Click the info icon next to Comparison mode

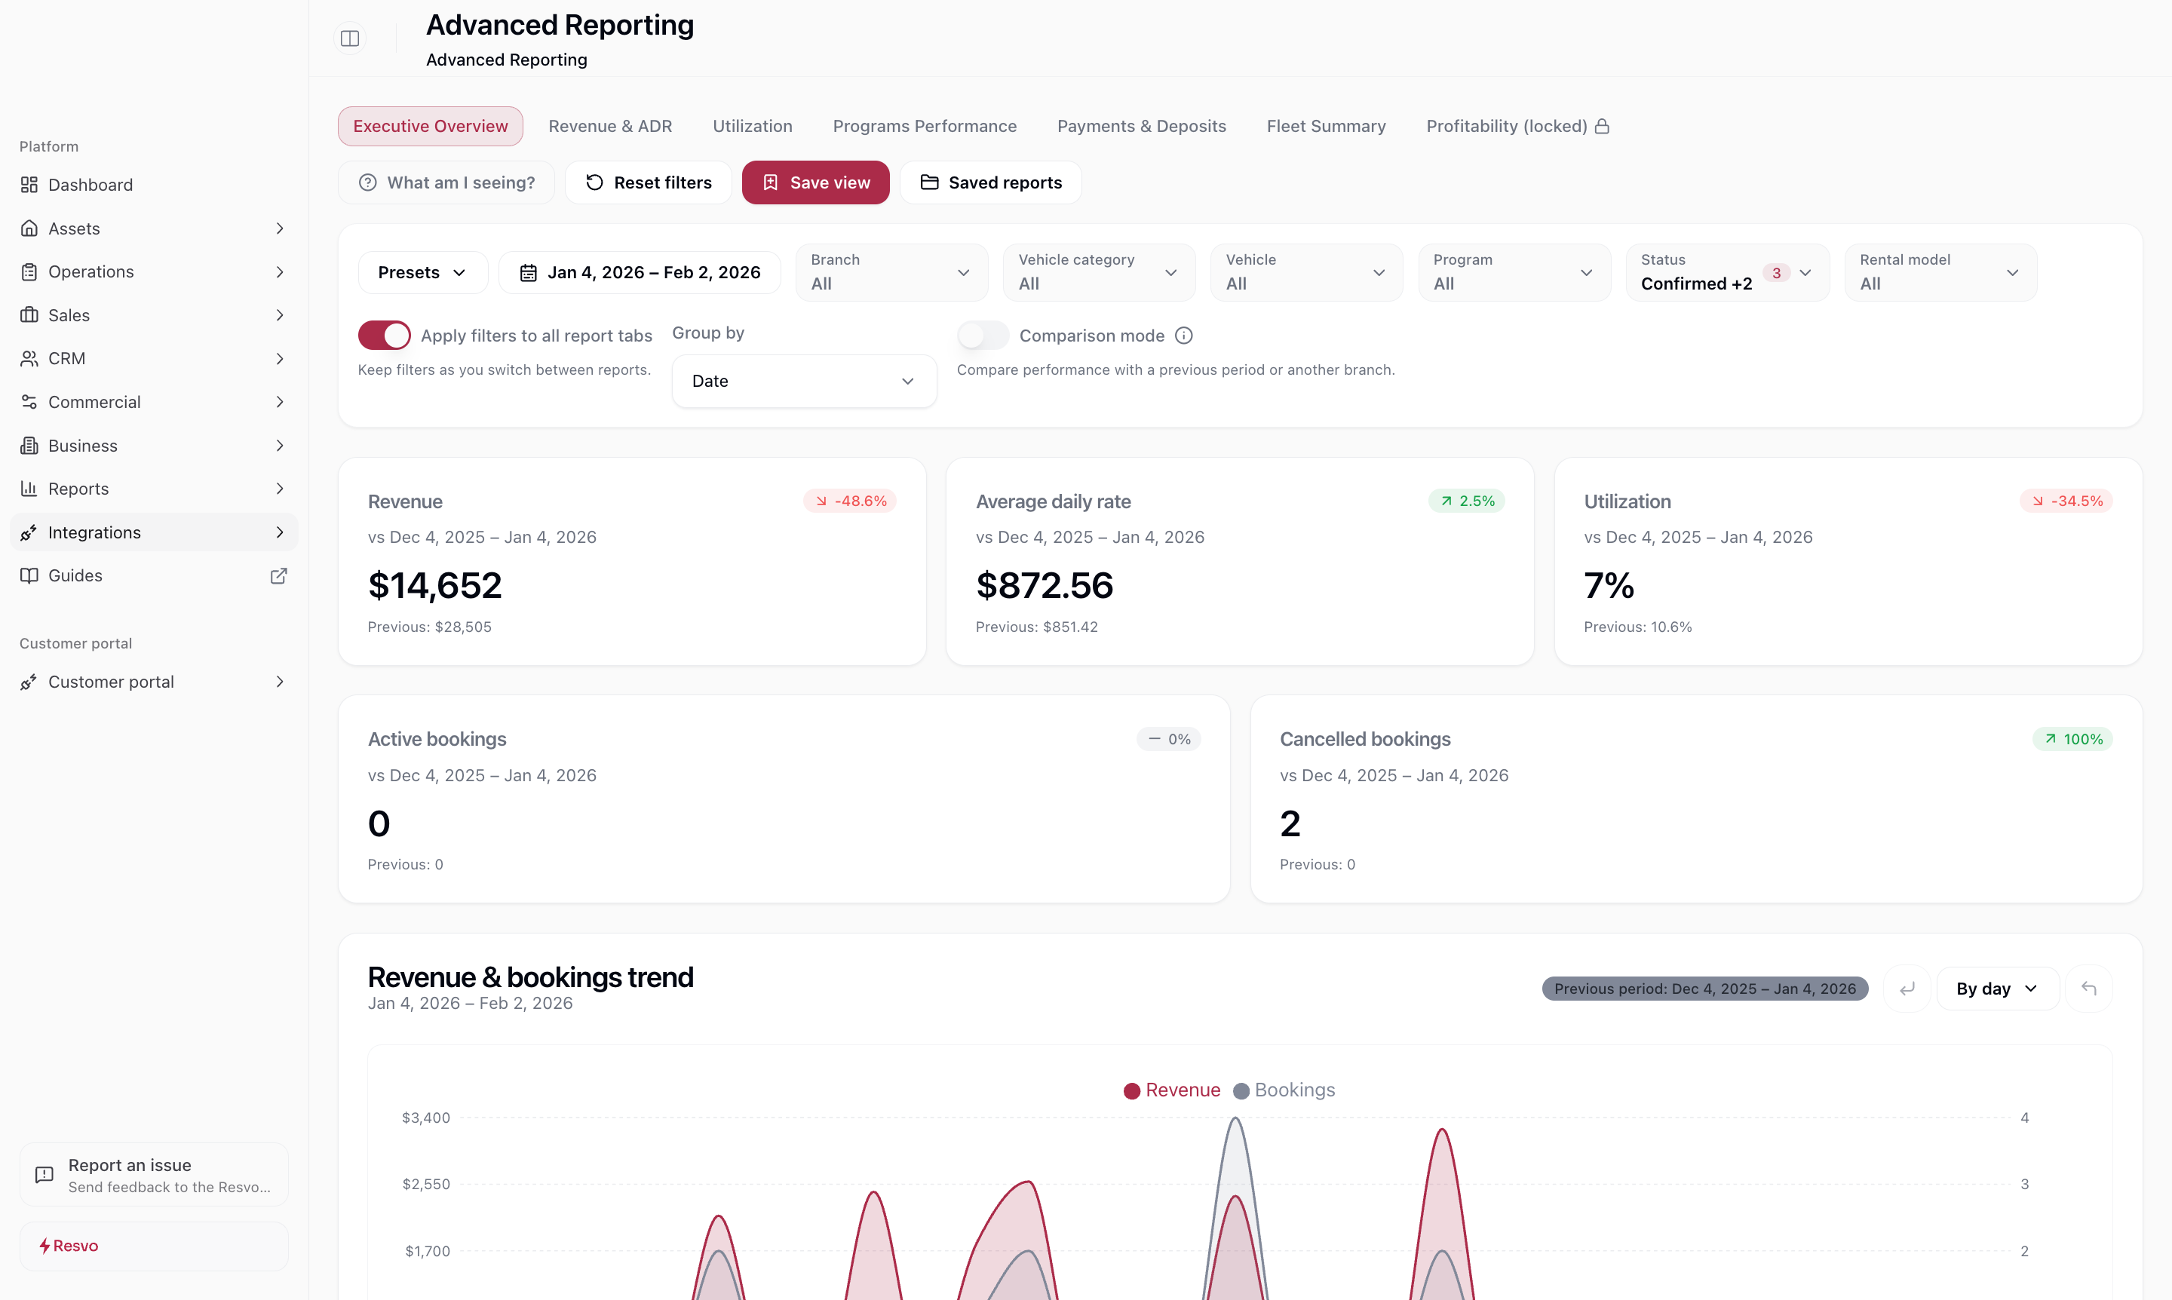click(1184, 335)
